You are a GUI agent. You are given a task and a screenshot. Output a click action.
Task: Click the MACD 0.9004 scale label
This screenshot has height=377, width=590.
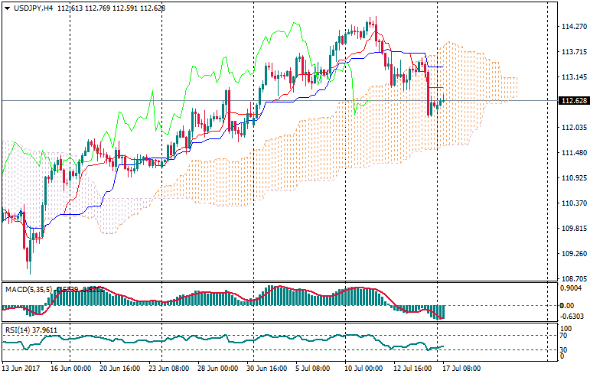click(x=572, y=289)
